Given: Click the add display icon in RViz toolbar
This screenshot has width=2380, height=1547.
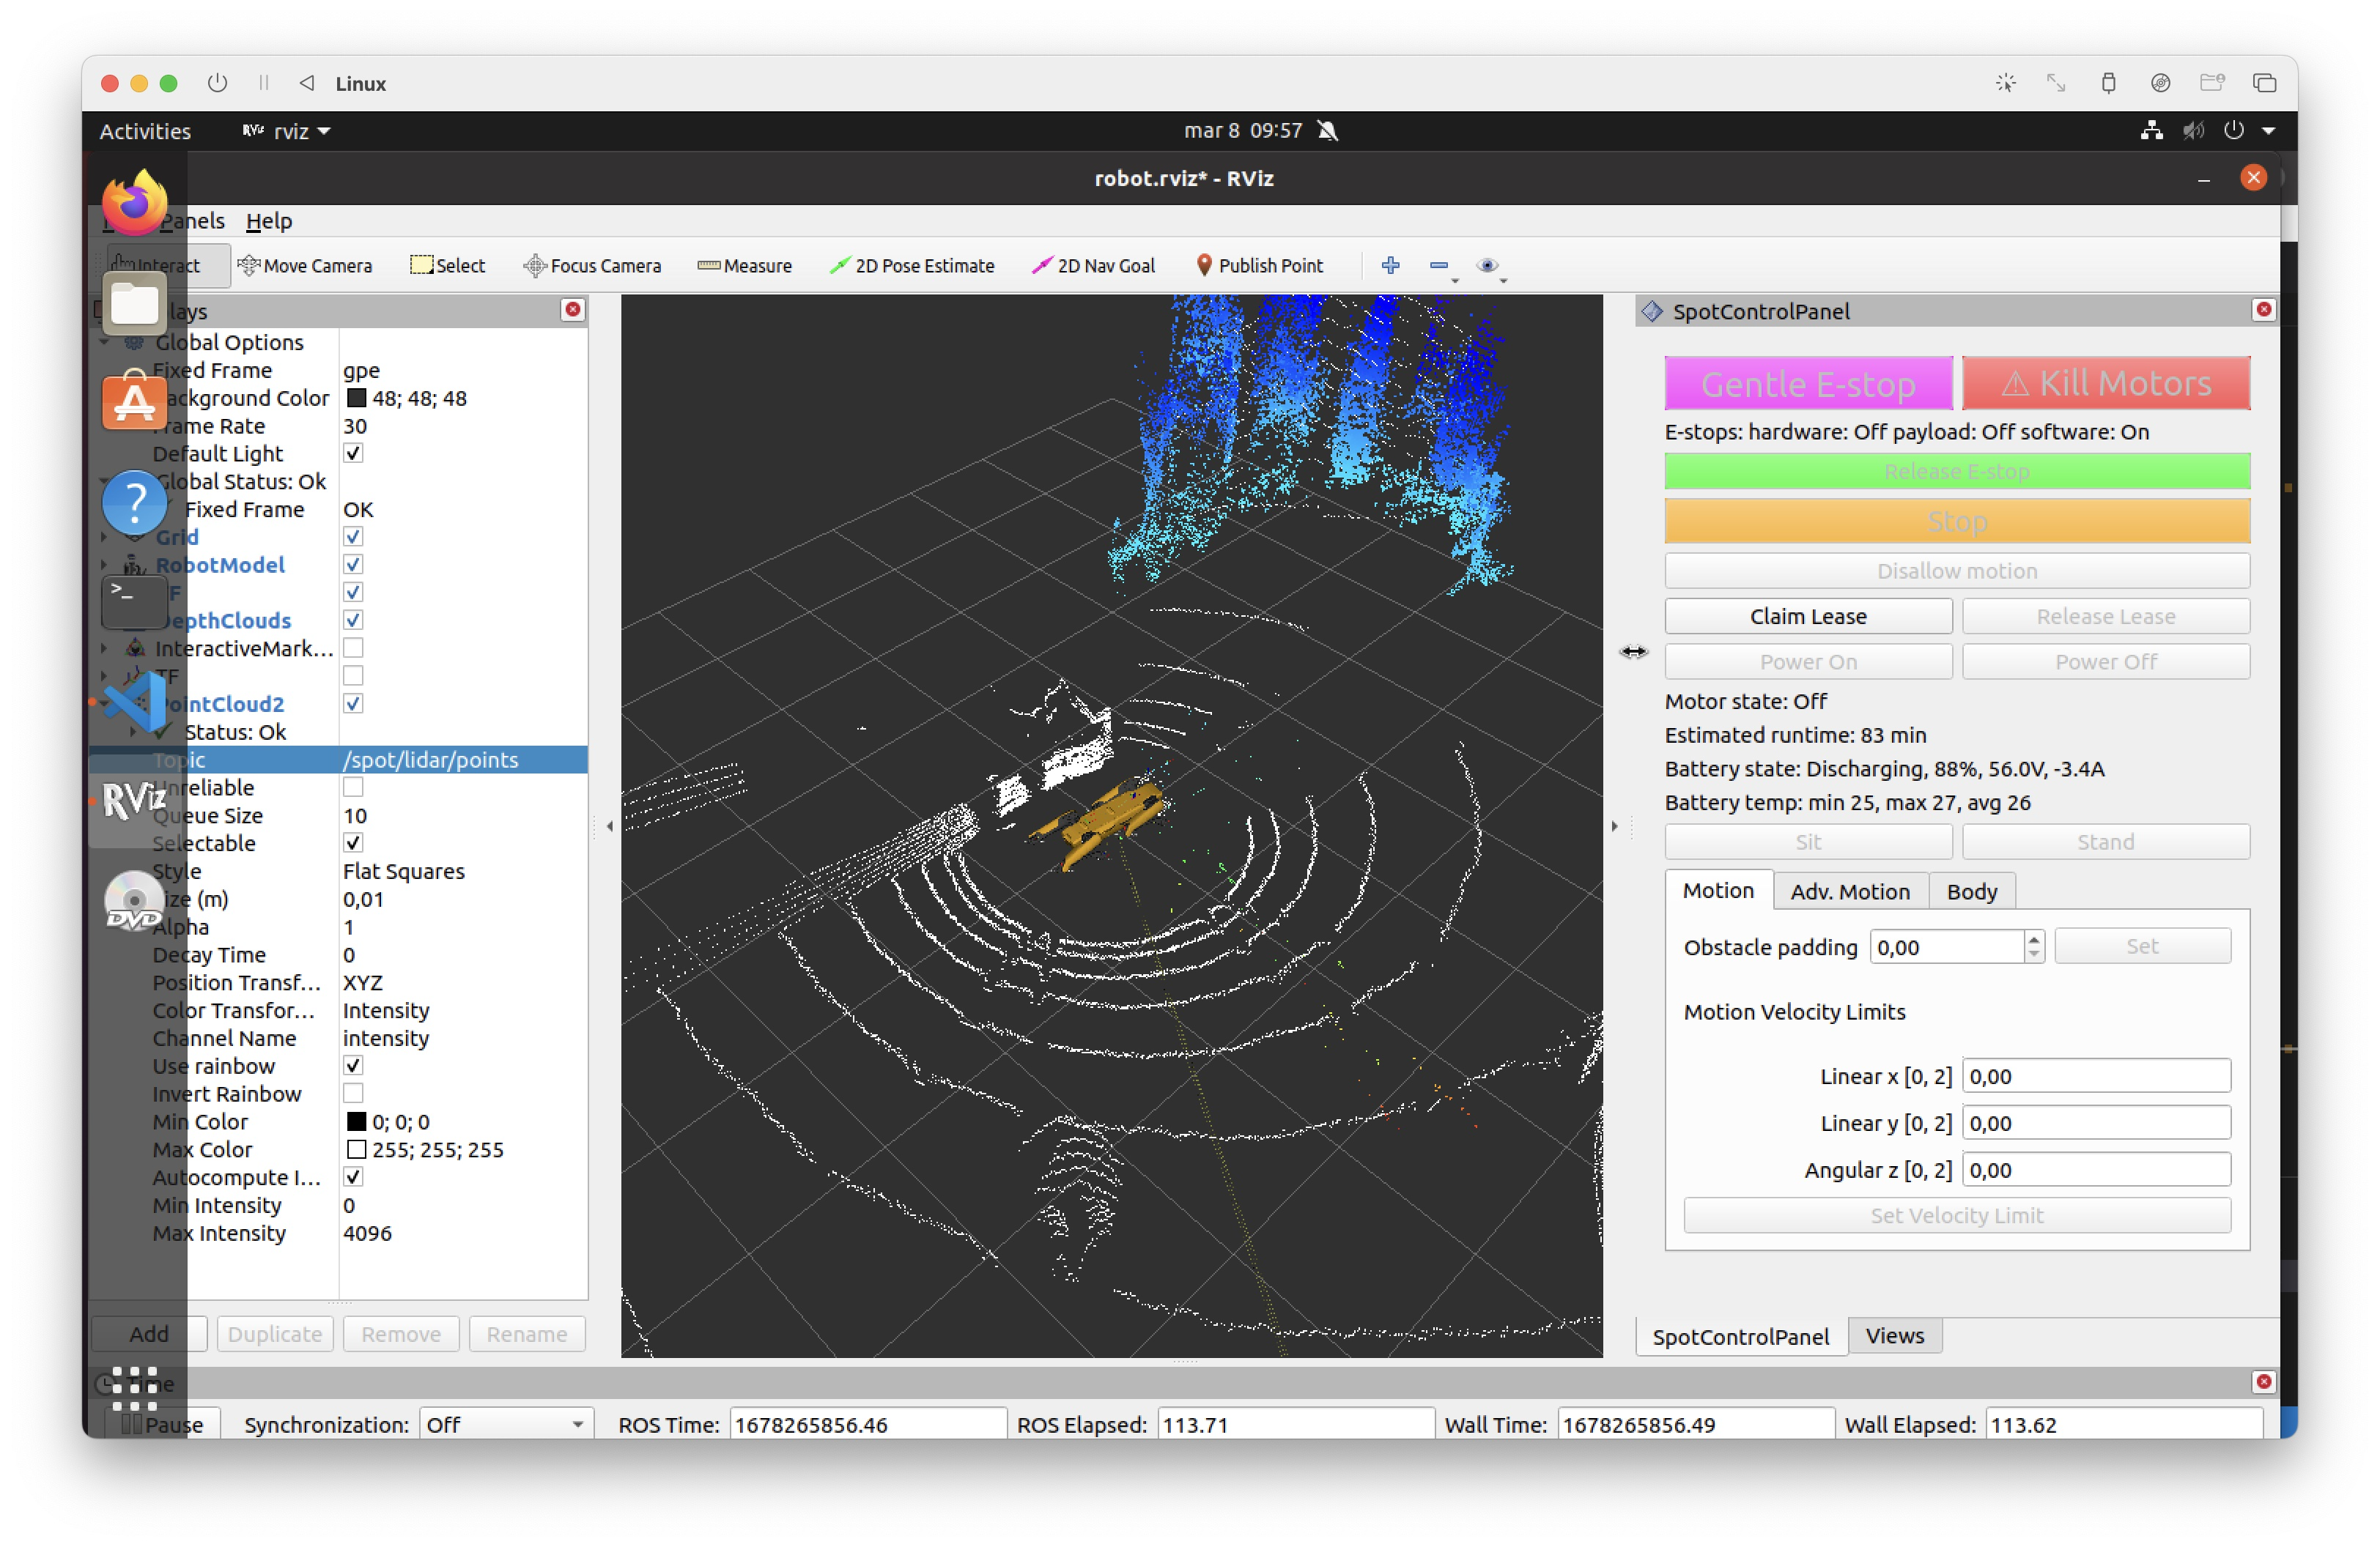Looking at the screenshot, I should click(x=1388, y=265).
